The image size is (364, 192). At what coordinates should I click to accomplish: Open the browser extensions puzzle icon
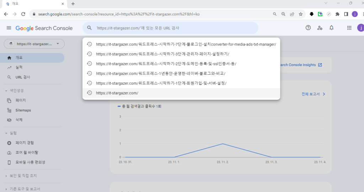(x=338, y=14)
